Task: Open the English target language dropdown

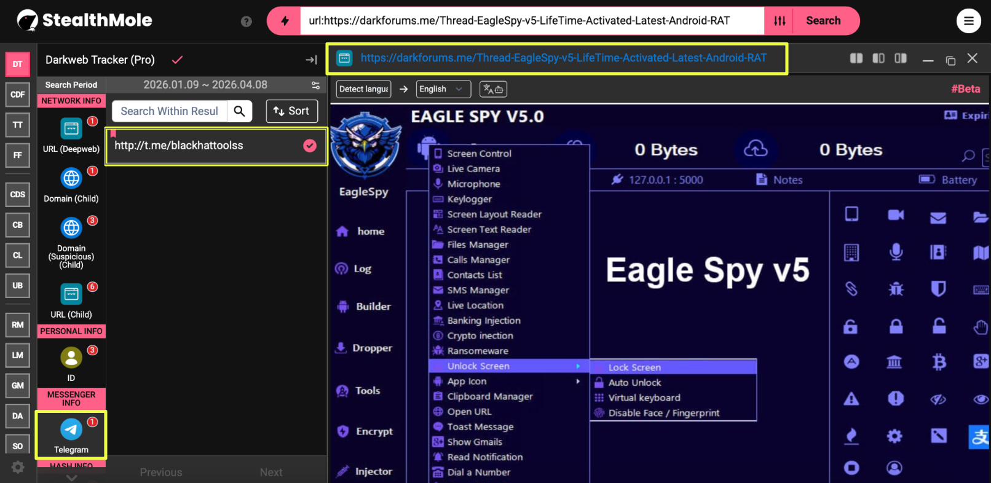Action: tap(443, 89)
